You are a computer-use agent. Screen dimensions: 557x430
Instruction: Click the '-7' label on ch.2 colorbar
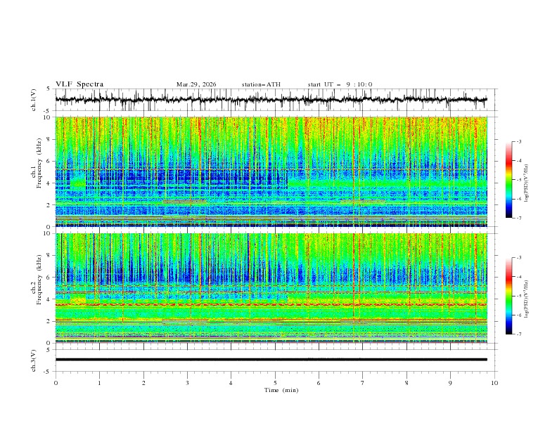click(518, 334)
